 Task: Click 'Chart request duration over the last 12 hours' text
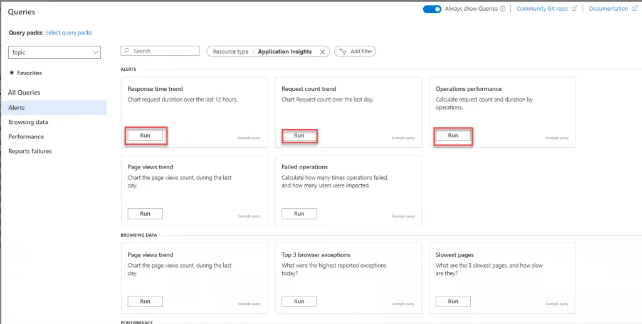(182, 100)
